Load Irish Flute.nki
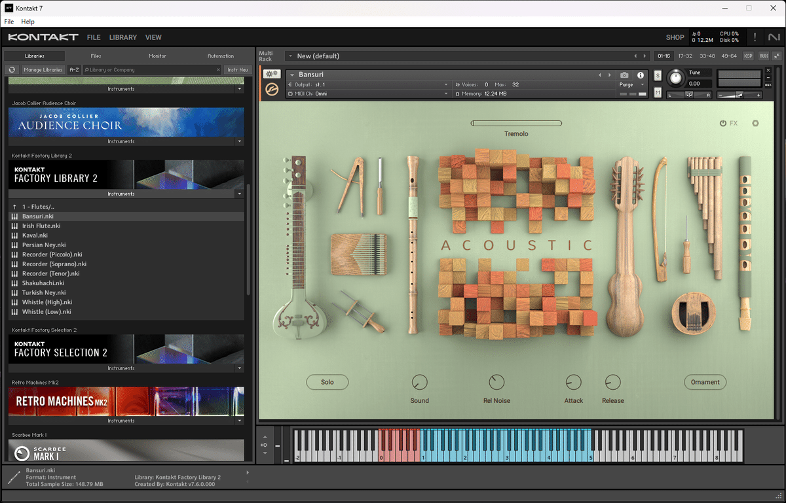This screenshot has width=786, height=503. click(127, 226)
